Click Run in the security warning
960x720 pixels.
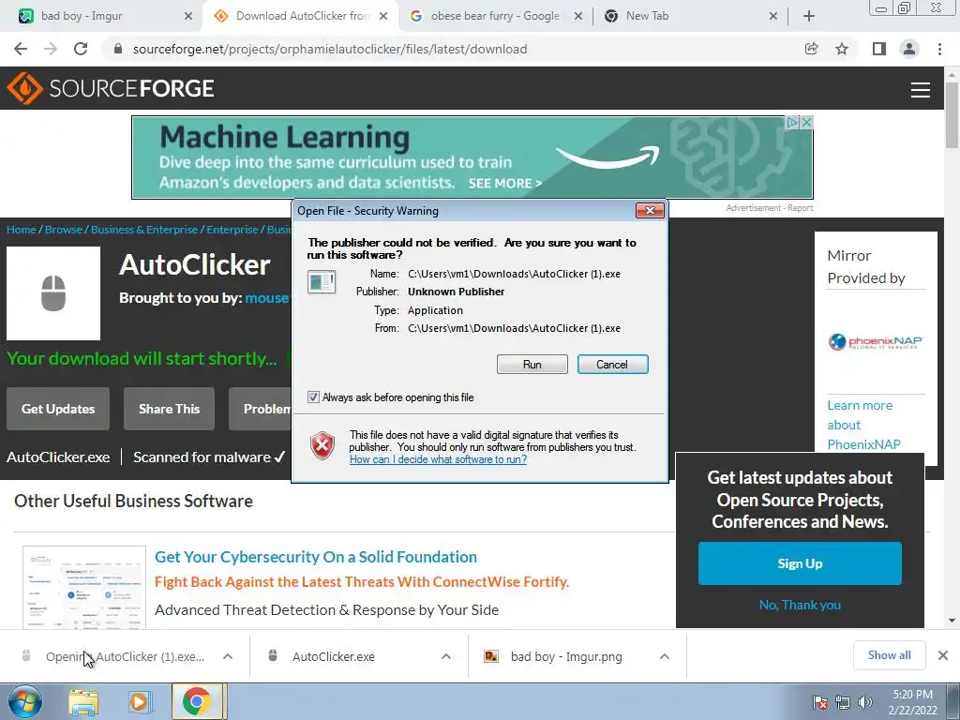(532, 365)
